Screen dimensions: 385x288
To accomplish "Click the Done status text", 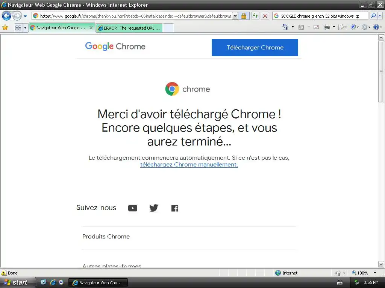I will point(13,273).
